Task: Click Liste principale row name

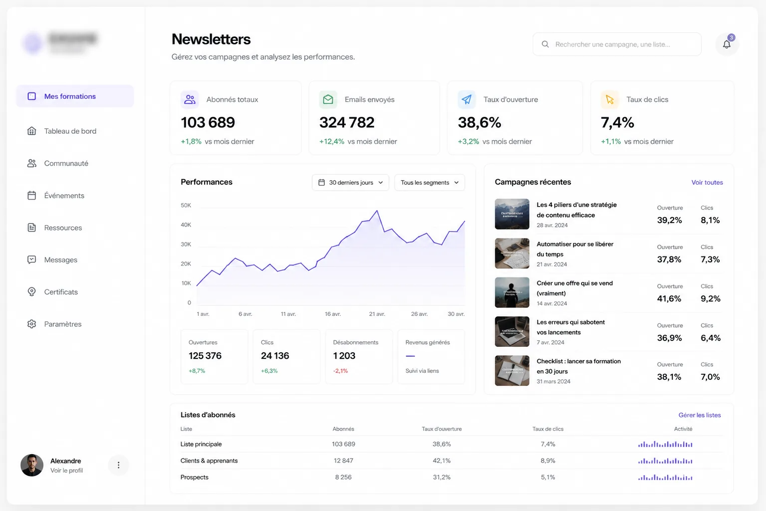Action: [201, 444]
